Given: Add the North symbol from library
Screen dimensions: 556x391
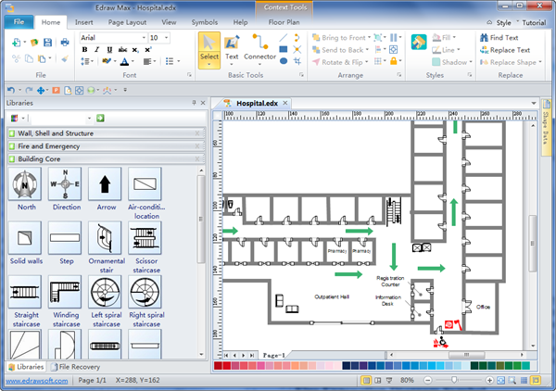Looking at the screenshot, I should point(26,188).
